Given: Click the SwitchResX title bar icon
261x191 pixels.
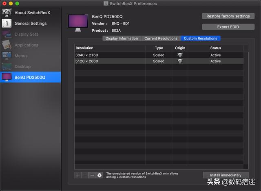Looking at the screenshot, I should (106, 4).
